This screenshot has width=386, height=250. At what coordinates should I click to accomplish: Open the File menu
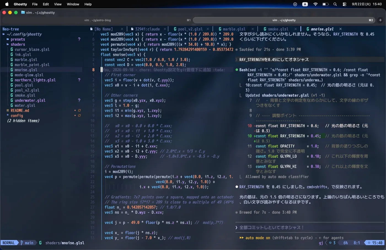[35, 4]
